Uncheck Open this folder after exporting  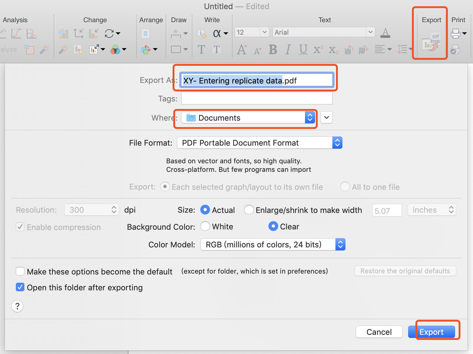click(20, 287)
